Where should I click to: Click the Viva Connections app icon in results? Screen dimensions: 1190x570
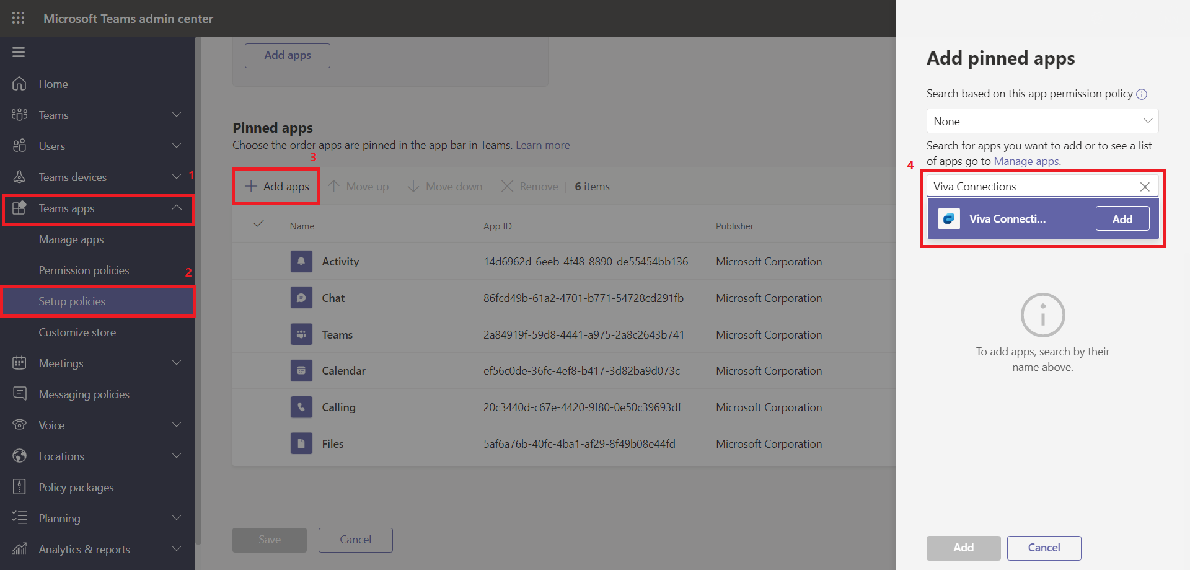(949, 218)
